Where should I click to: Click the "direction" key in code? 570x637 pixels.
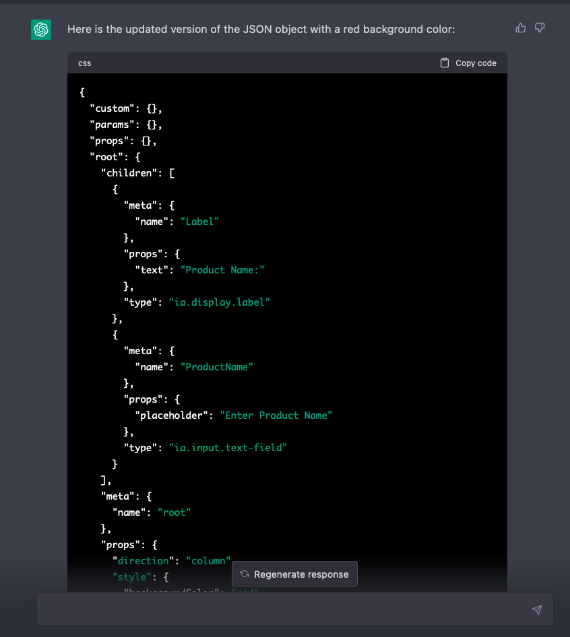point(143,561)
